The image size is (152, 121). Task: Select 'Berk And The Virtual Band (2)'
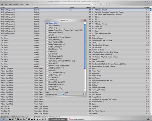[60, 37]
